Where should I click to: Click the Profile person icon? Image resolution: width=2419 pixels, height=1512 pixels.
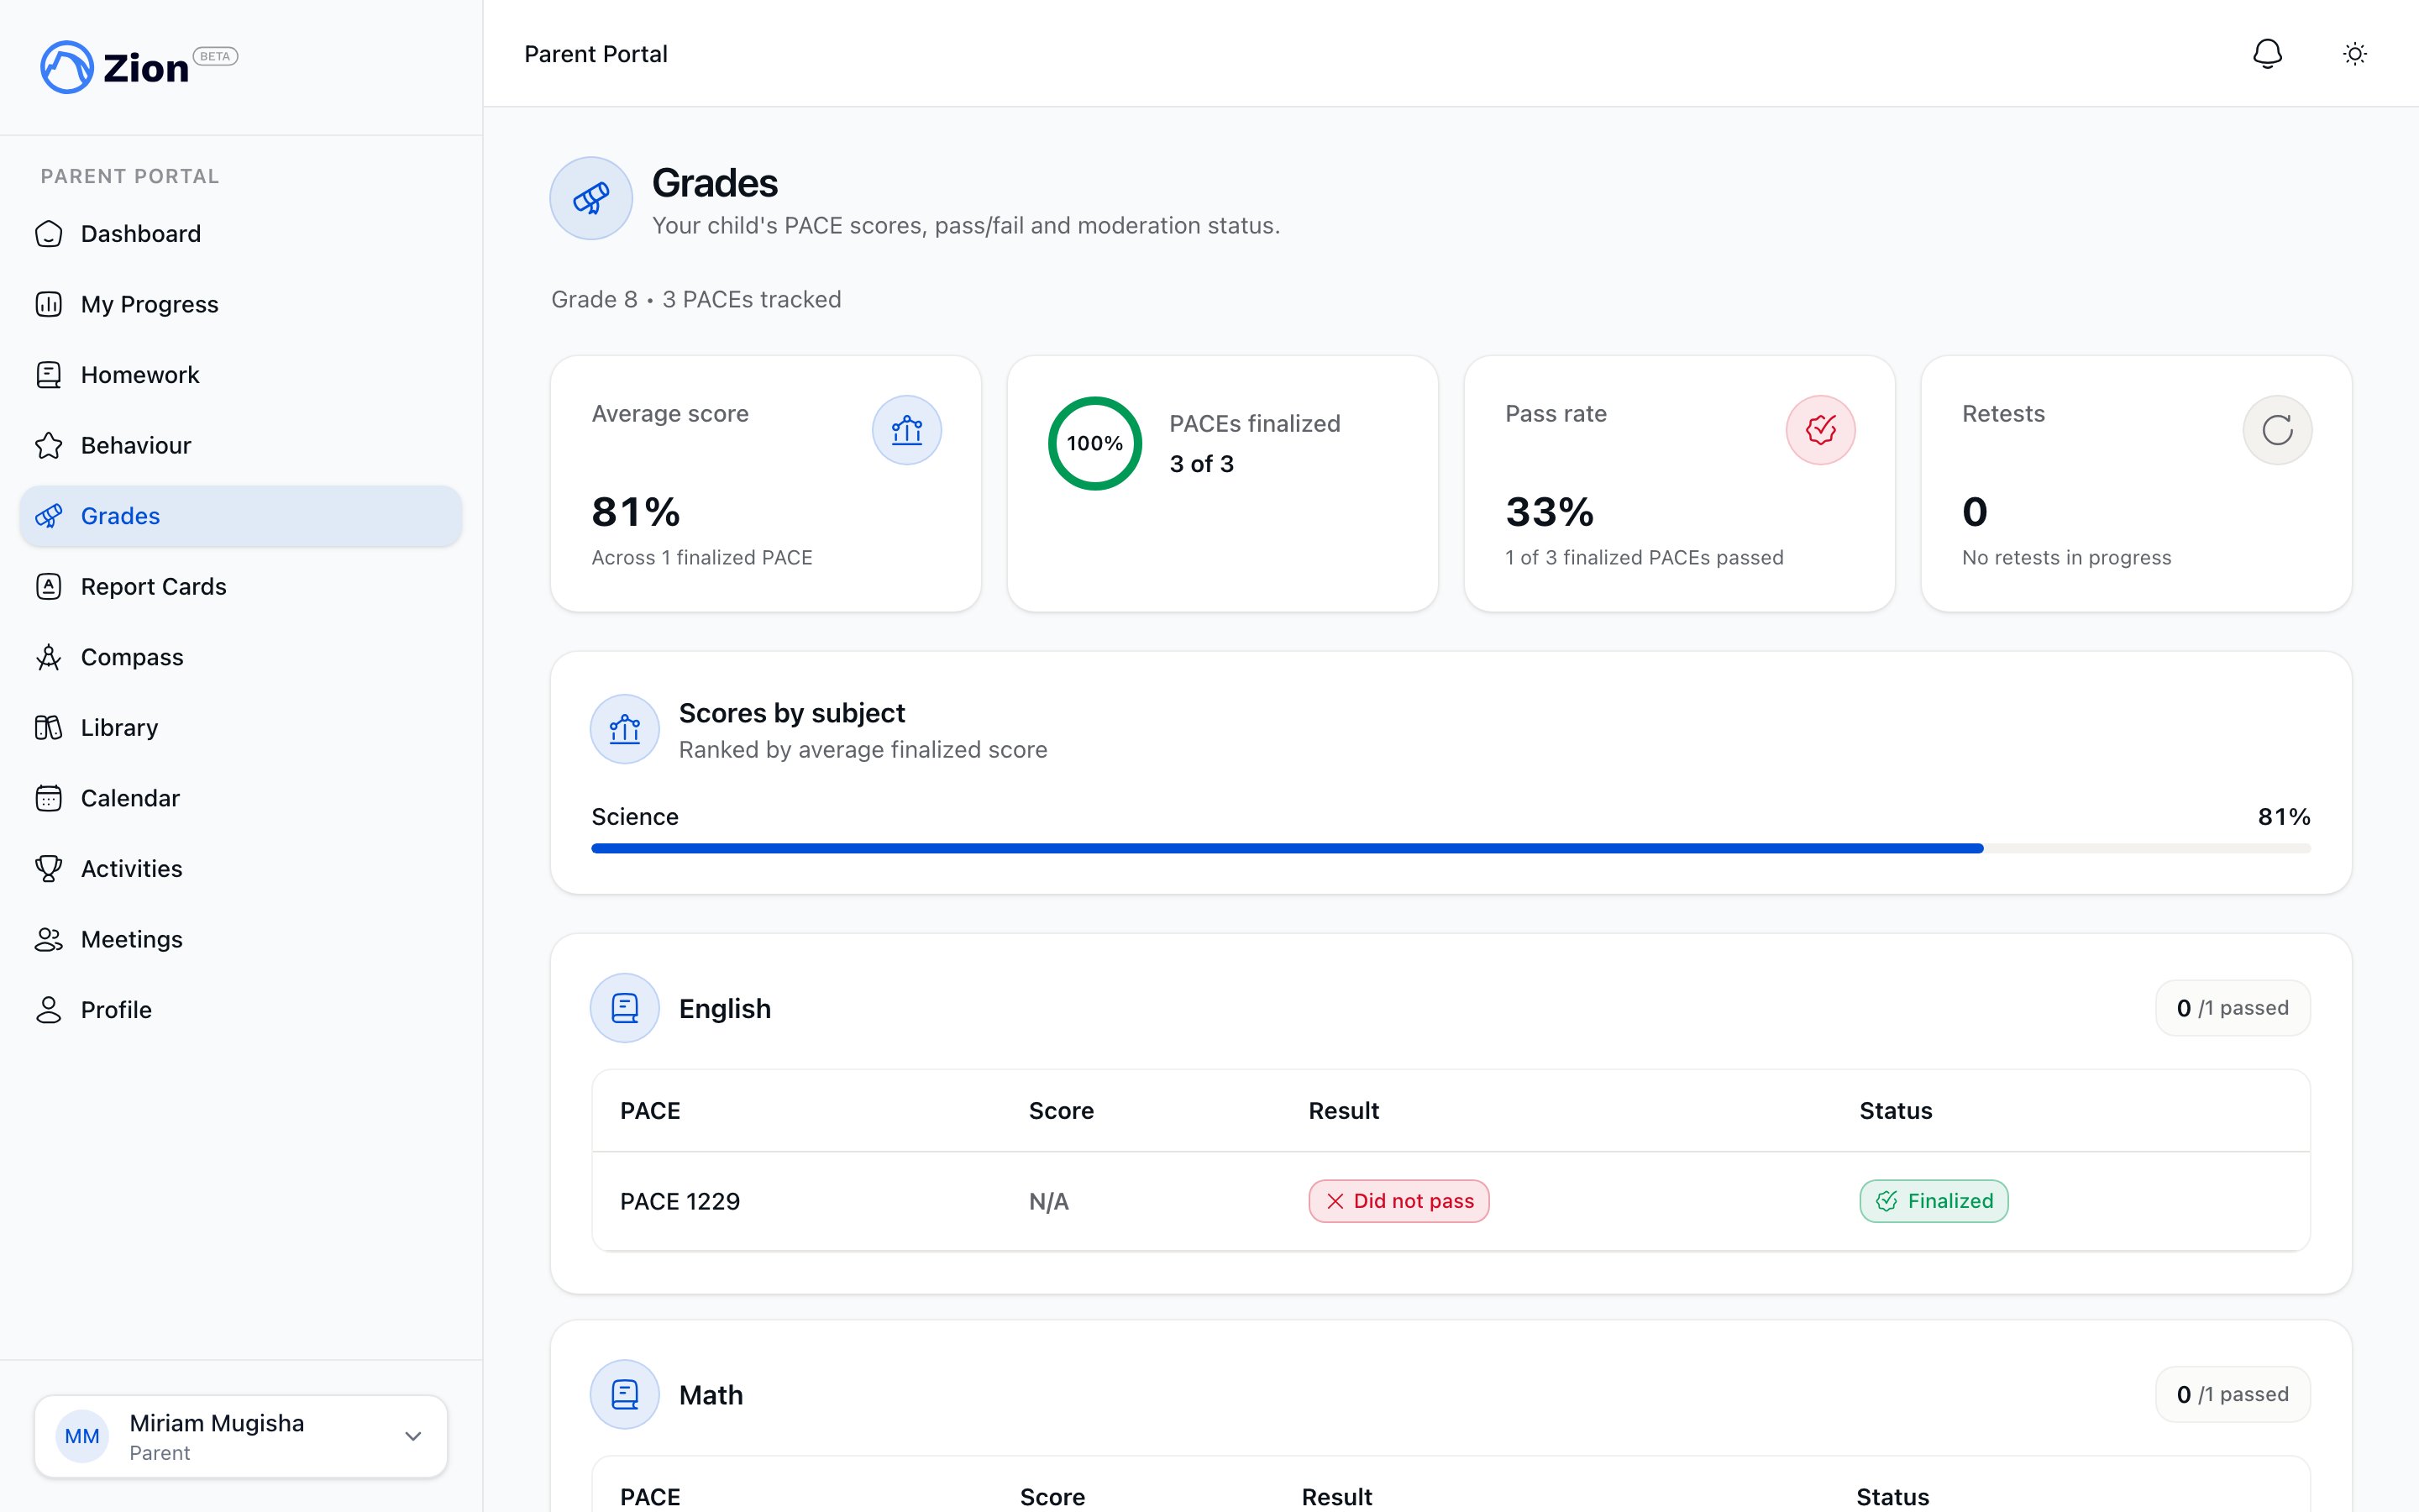(49, 1010)
